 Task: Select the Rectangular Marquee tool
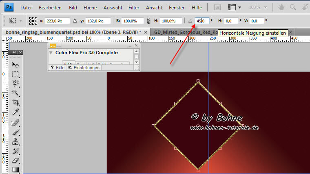[15, 74]
